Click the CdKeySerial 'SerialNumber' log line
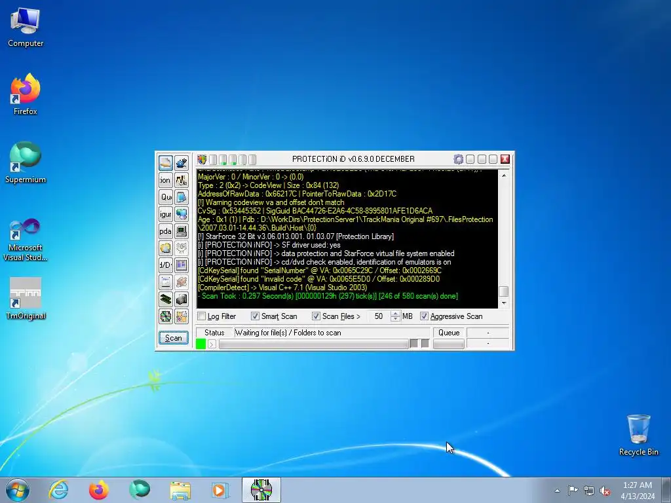This screenshot has height=503, width=671. (x=320, y=270)
